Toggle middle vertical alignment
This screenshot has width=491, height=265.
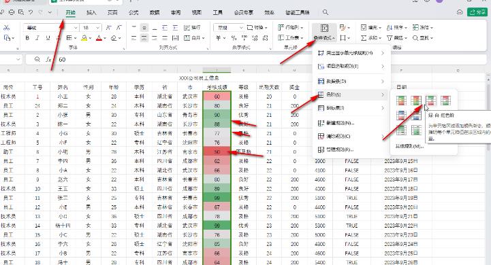point(144,28)
